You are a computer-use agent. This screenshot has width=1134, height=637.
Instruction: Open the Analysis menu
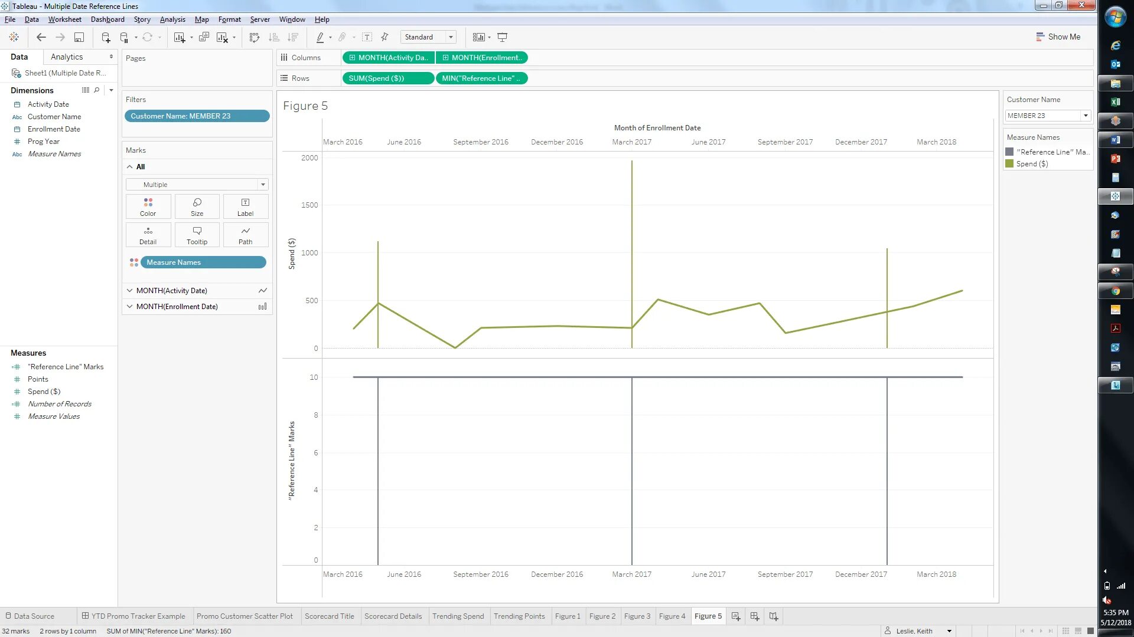172,19
